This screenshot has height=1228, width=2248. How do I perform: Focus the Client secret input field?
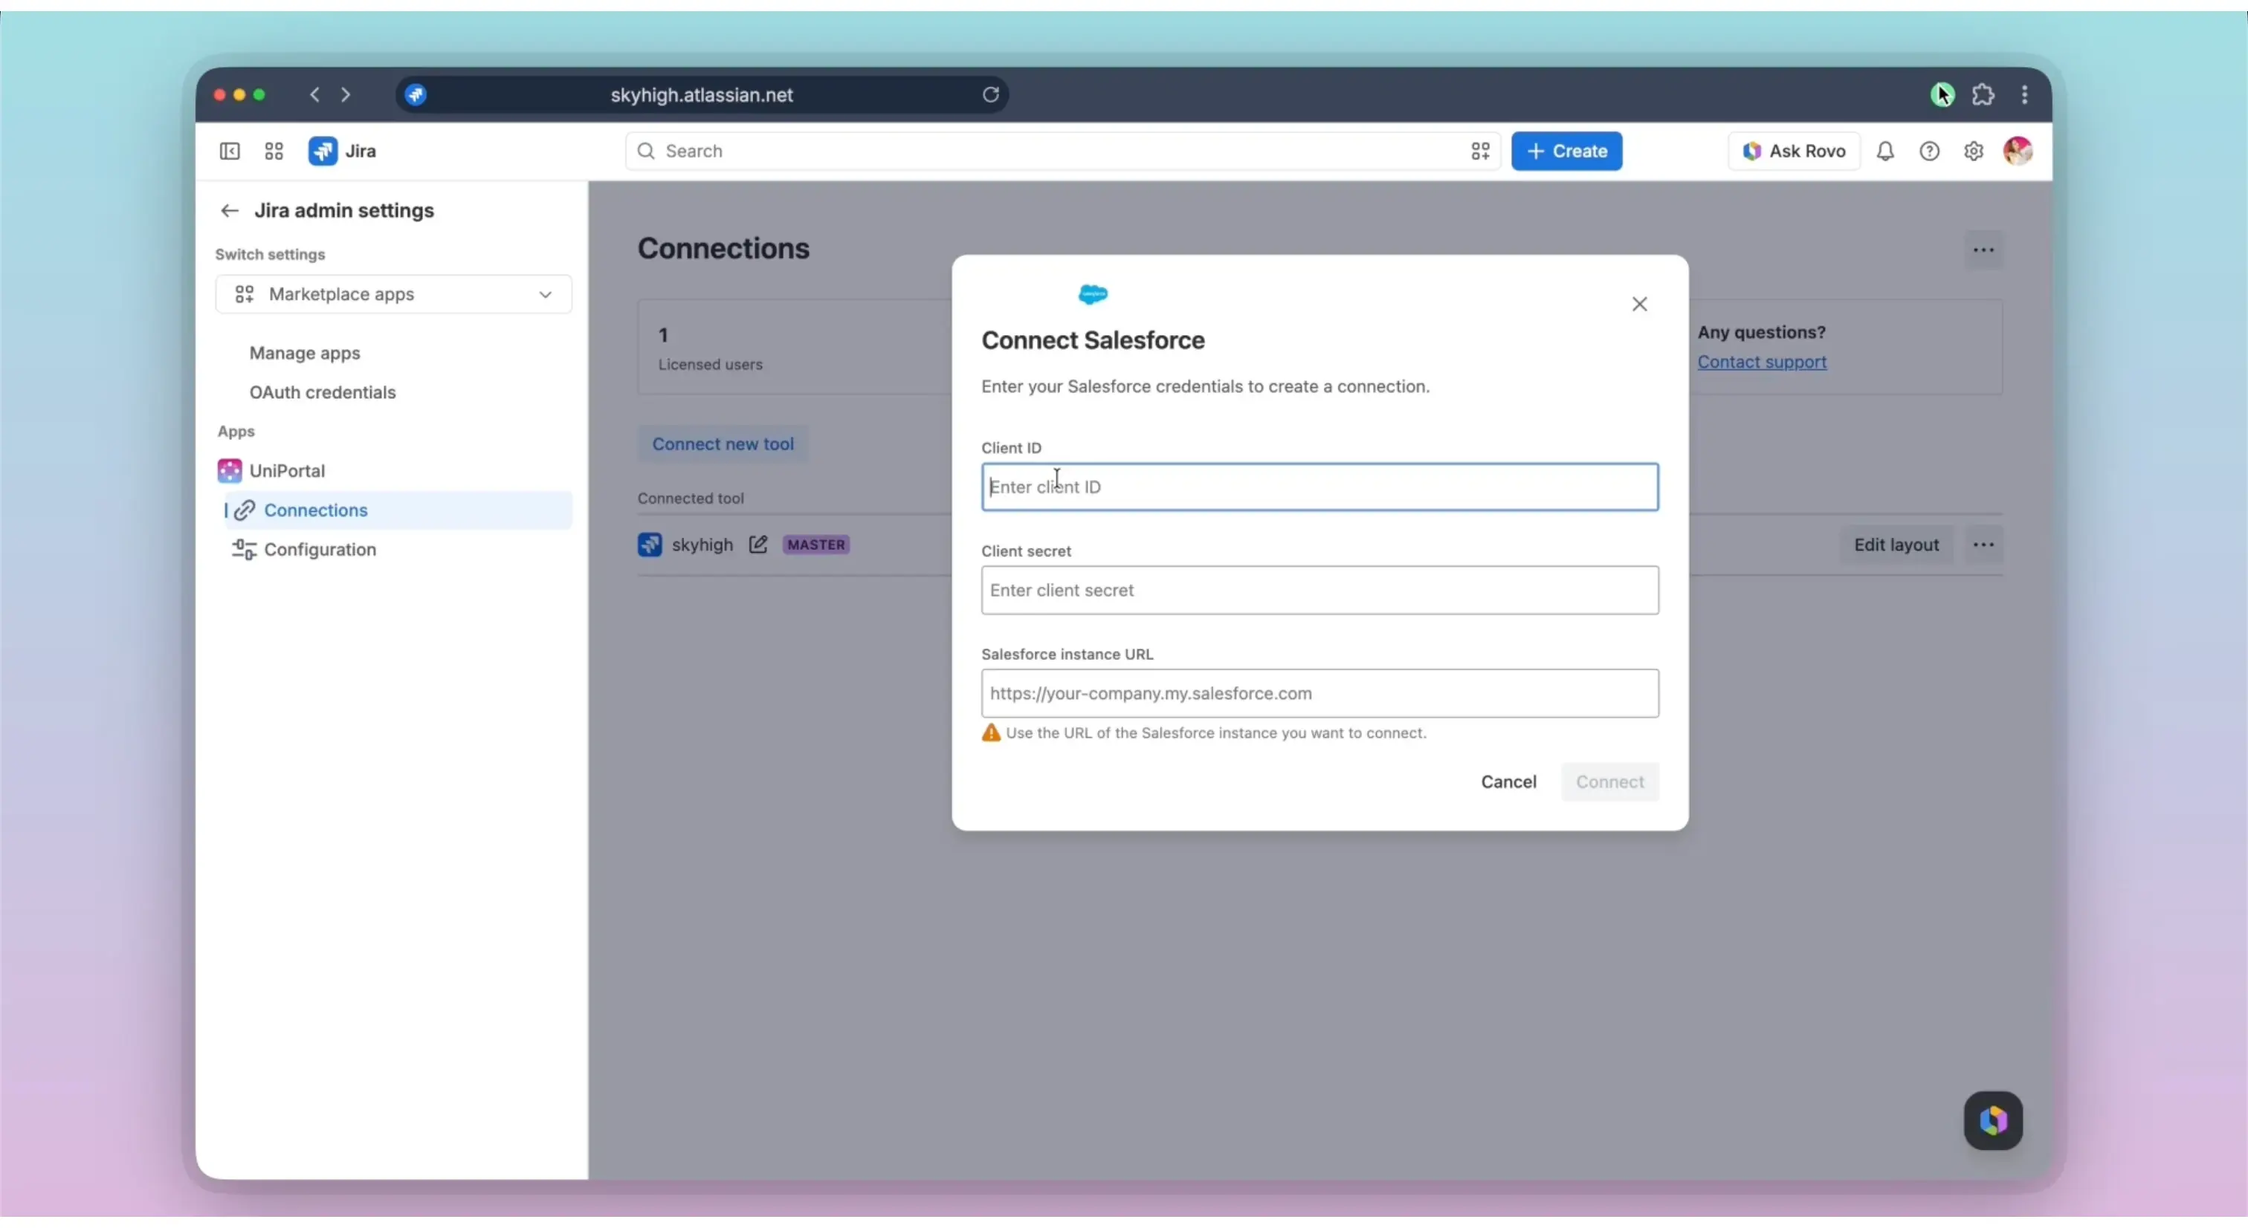coord(1320,591)
